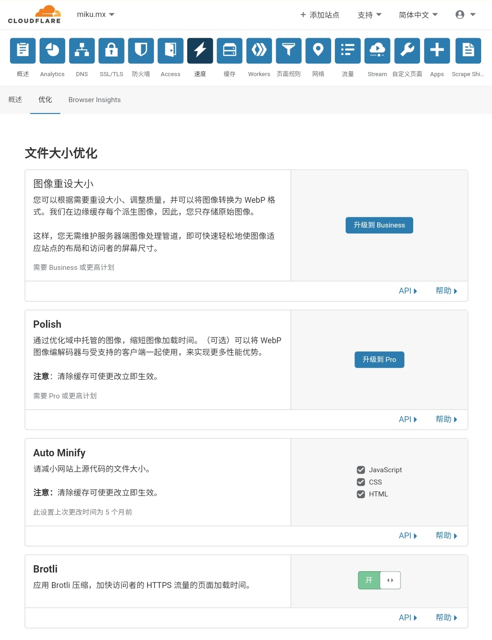This screenshot has width=492, height=640.
Task: Click the Auto Minify card title
Action: click(59, 453)
